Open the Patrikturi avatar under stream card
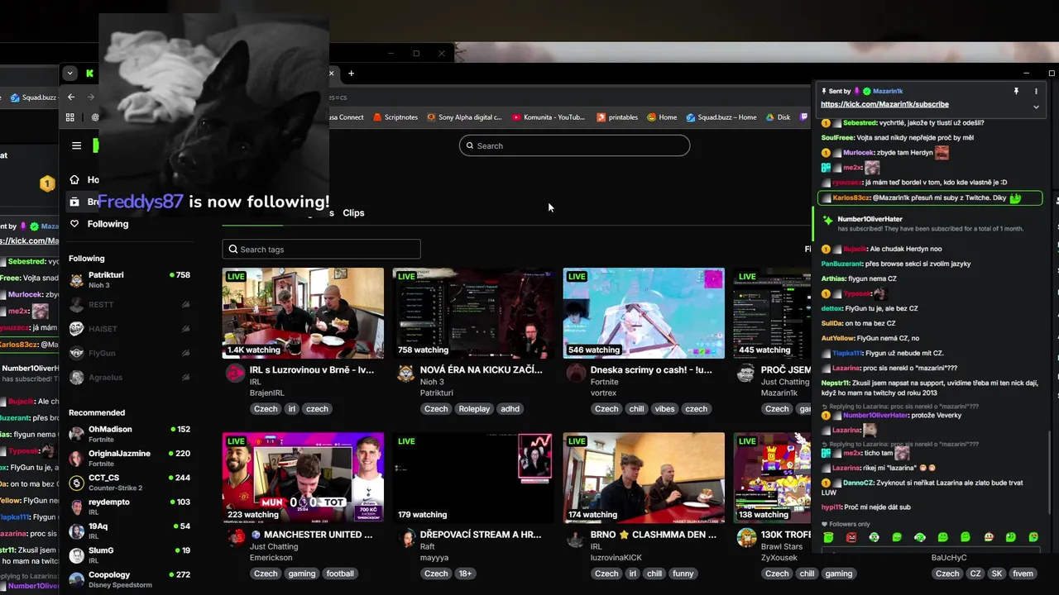This screenshot has width=1059, height=595. pyautogui.click(x=405, y=374)
